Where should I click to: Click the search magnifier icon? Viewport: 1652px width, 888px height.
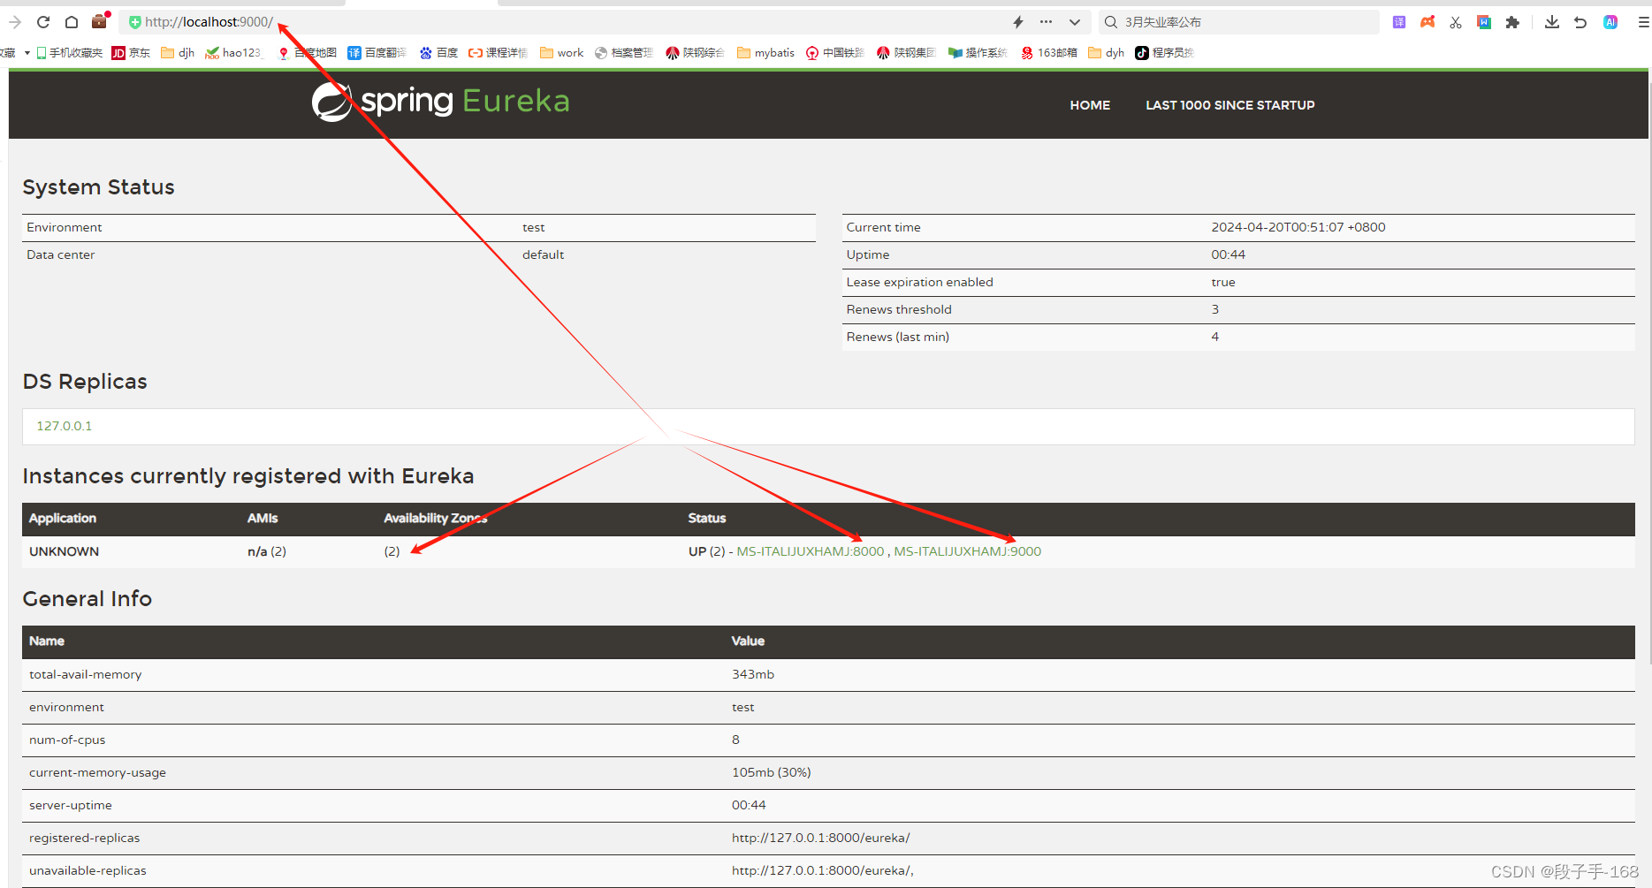[1111, 22]
